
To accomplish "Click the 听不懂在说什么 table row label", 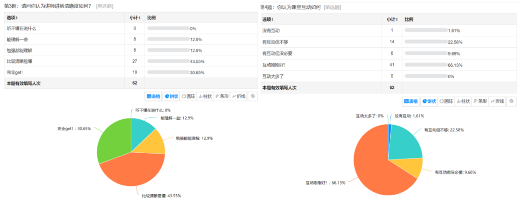I will tap(21, 29).
